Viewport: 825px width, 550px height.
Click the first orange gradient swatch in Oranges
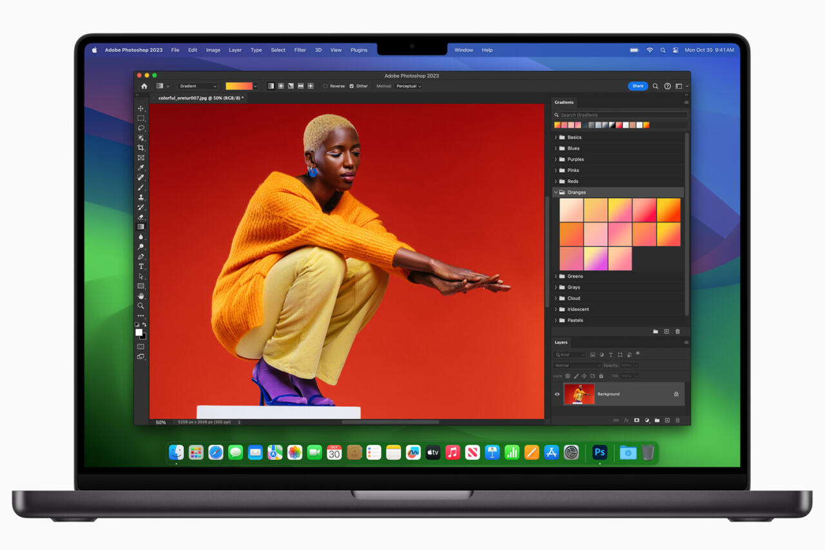pyautogui.click(x=571, y=210)
